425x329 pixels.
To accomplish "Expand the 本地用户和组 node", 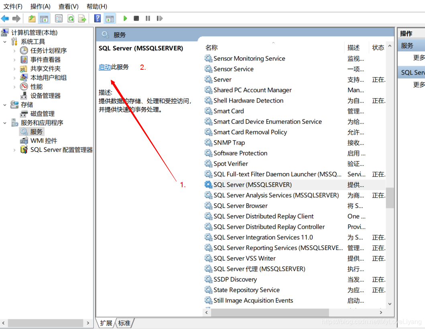I will coord(14,78).
